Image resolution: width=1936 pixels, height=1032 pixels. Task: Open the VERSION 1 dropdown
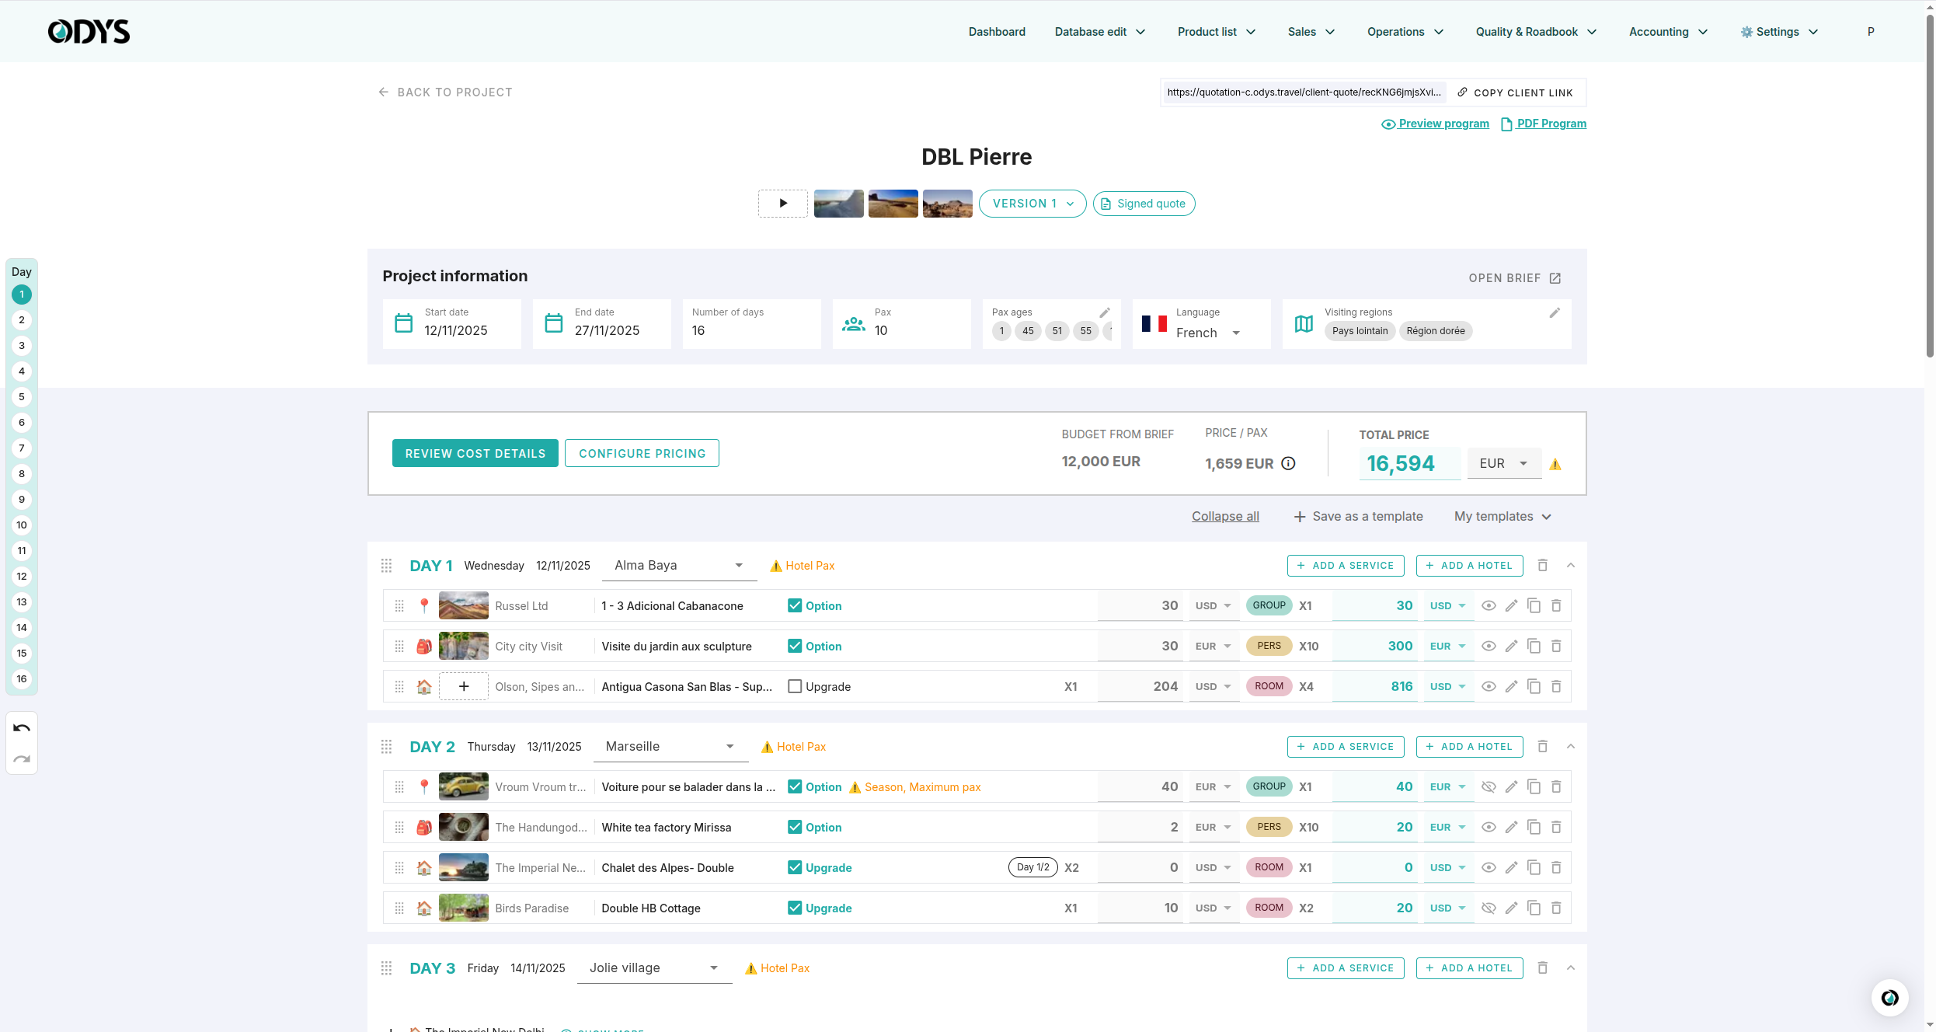tap(1032, 204)
